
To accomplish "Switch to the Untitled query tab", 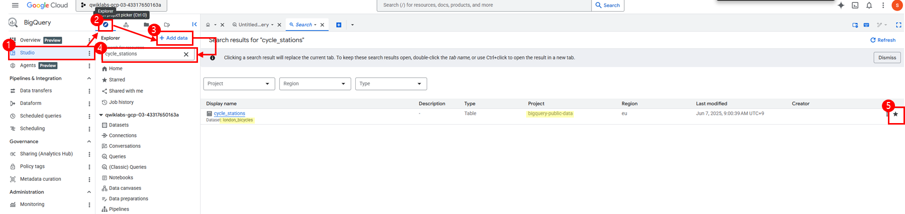I will (254, 25).
